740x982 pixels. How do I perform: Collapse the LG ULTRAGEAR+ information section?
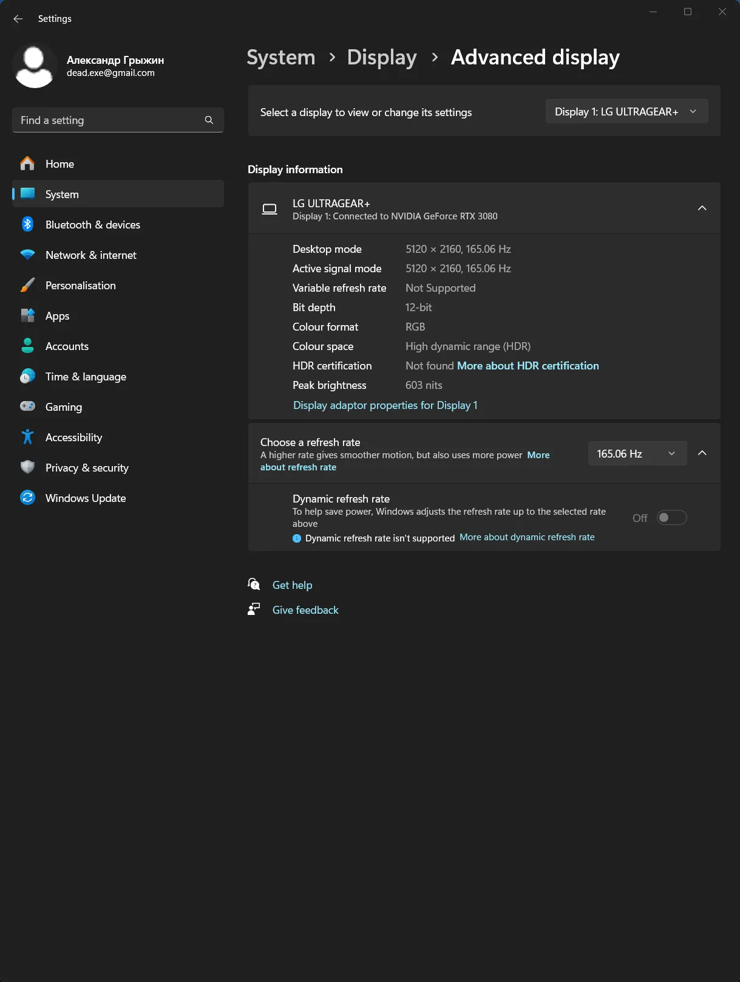coord(702,208)
